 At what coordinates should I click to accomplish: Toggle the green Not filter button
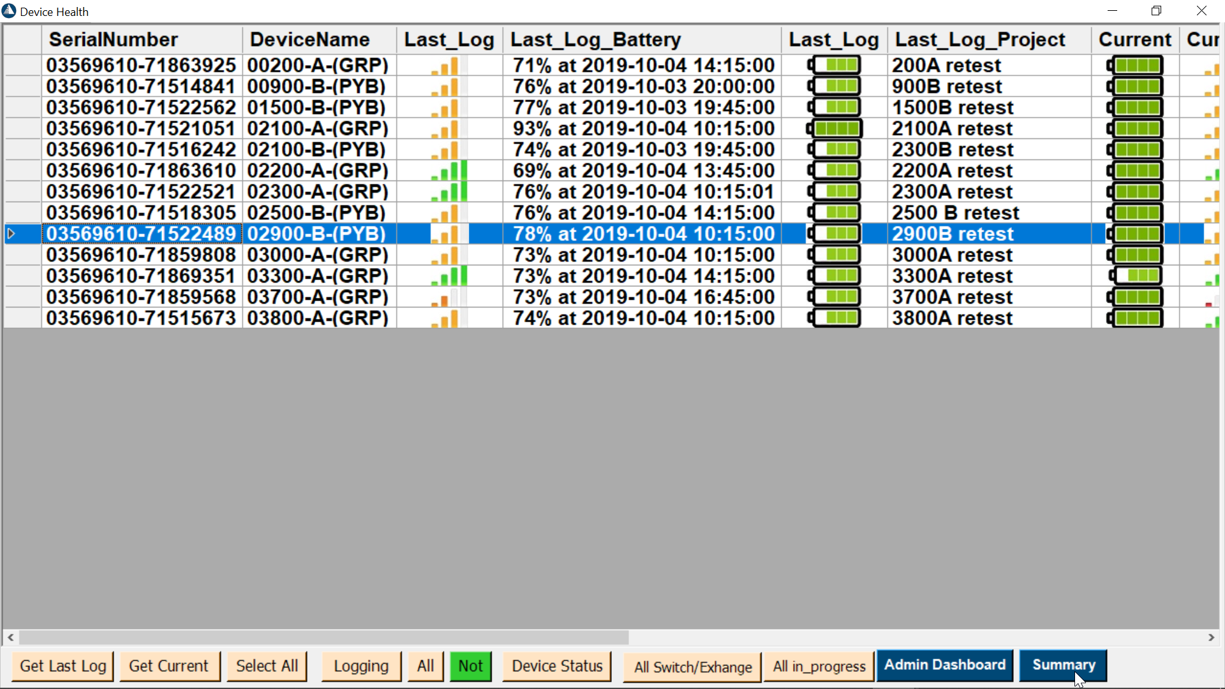pyautogui.click(x=470, y=666)
